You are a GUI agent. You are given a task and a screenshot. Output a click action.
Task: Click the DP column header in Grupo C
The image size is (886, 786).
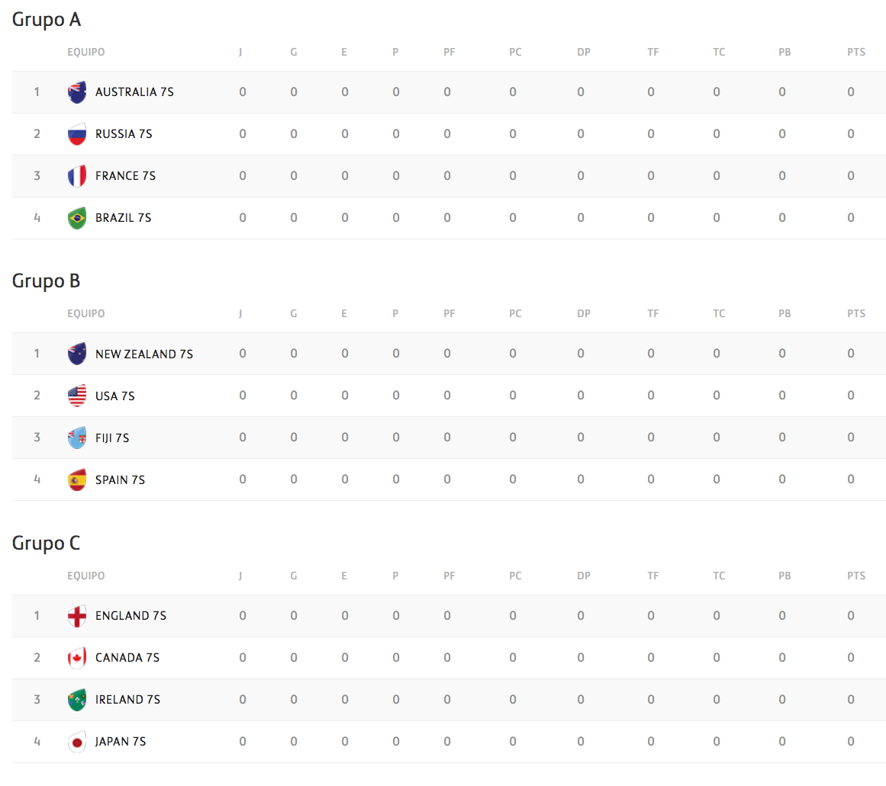pyautogui.click(x=584, y=576)
